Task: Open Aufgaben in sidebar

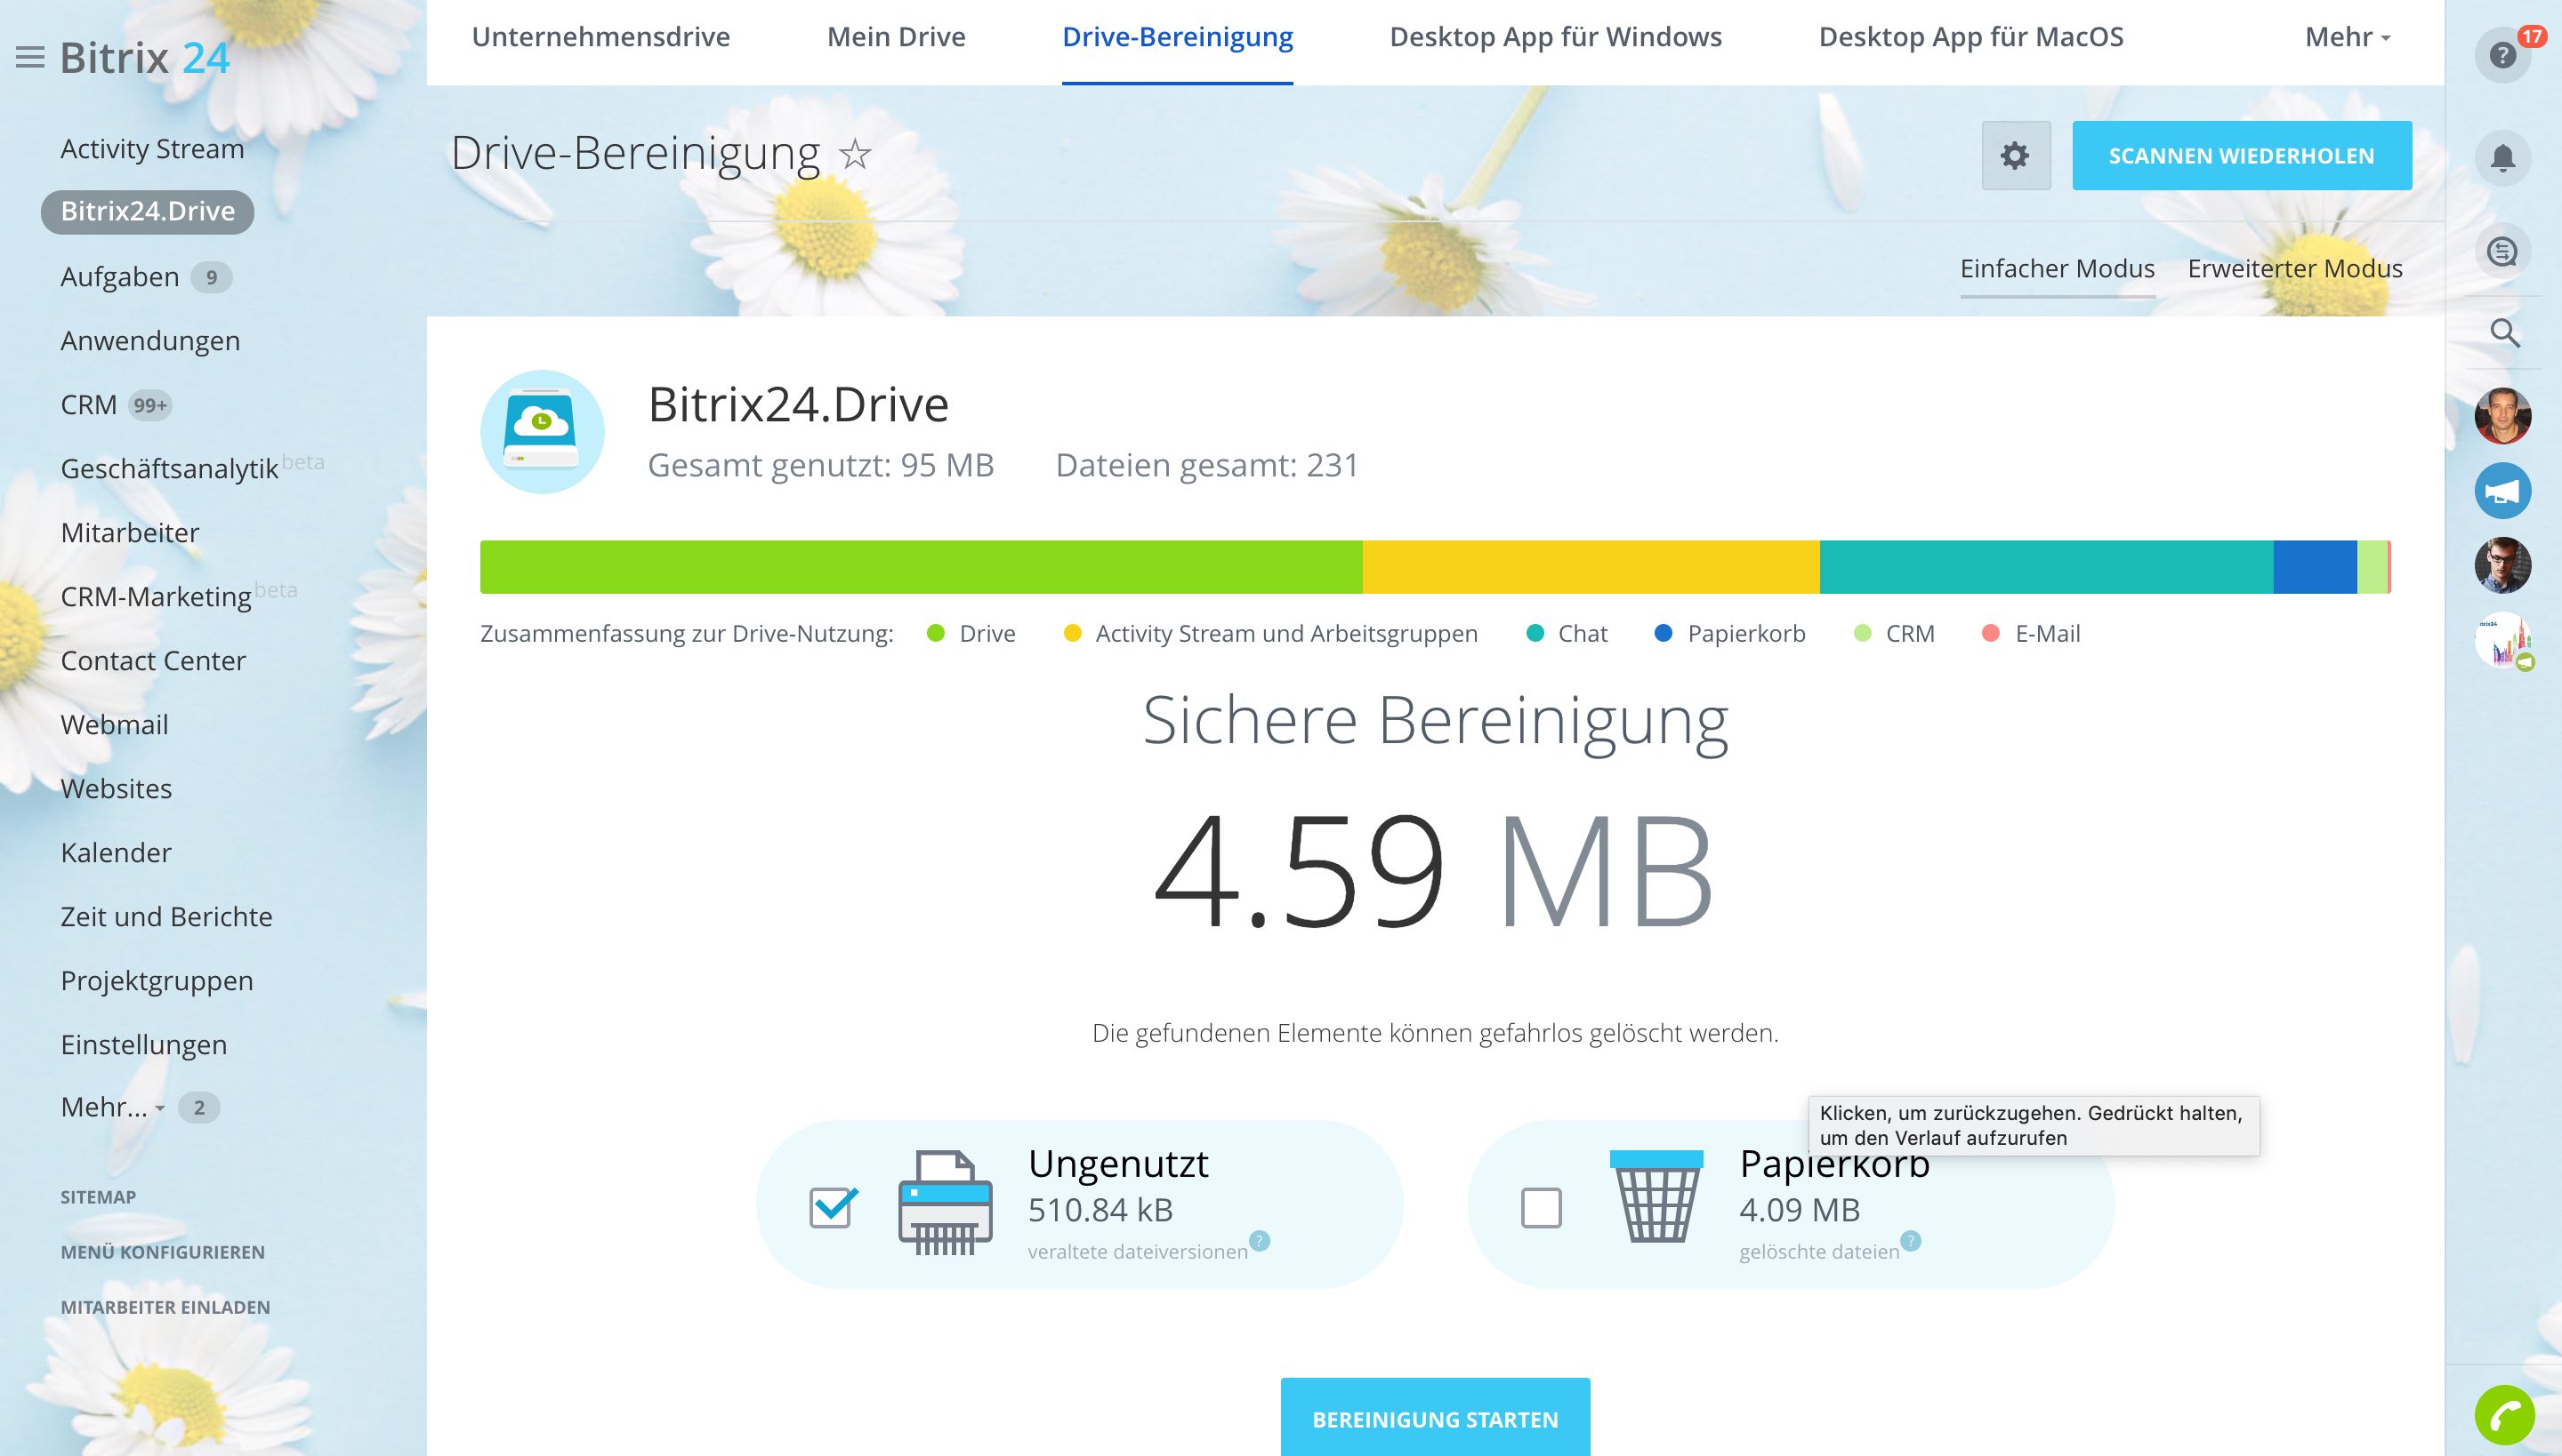Action: [120, 277]
